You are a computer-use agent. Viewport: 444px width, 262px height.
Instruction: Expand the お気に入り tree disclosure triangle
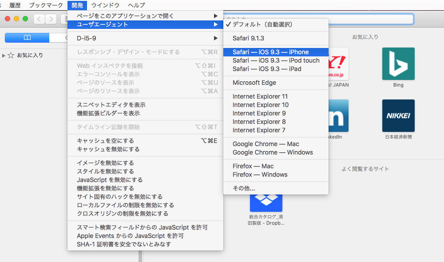tap(4, 56)
